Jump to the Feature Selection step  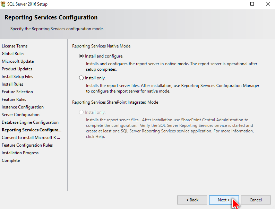point(17,92)
